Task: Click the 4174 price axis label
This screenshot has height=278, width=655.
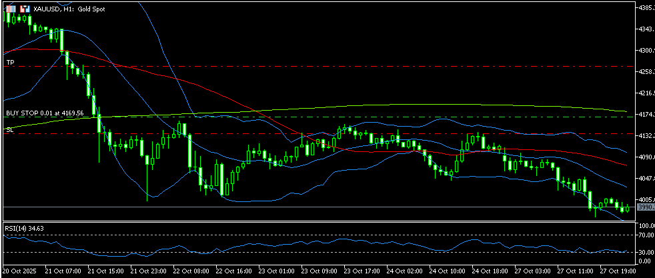Action: tap(646, 114)
